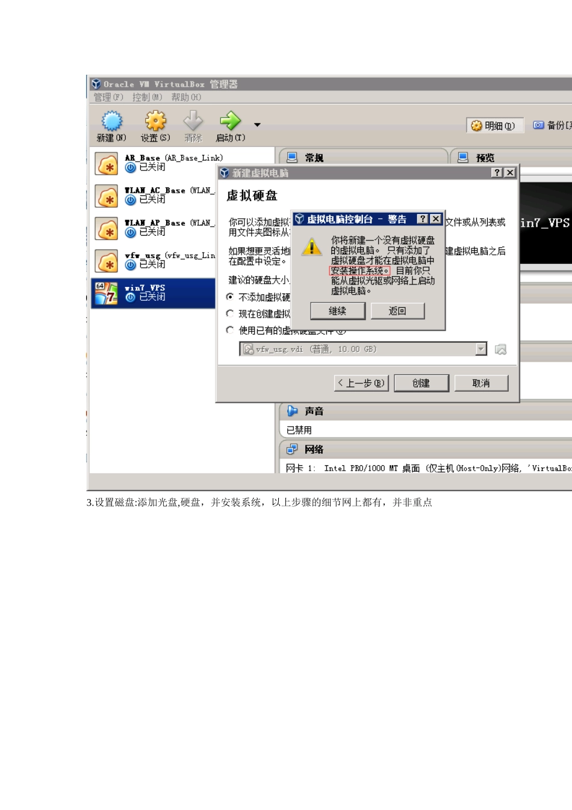The height and width of the screenshot is (810, 572).
Task: Click Continue (继续) in warning dialog
Action: point(338,311)
